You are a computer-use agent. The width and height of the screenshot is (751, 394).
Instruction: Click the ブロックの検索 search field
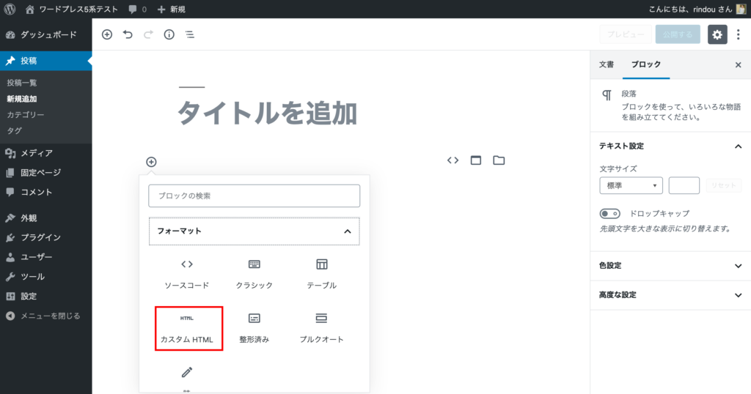click(x=254, y=196)
